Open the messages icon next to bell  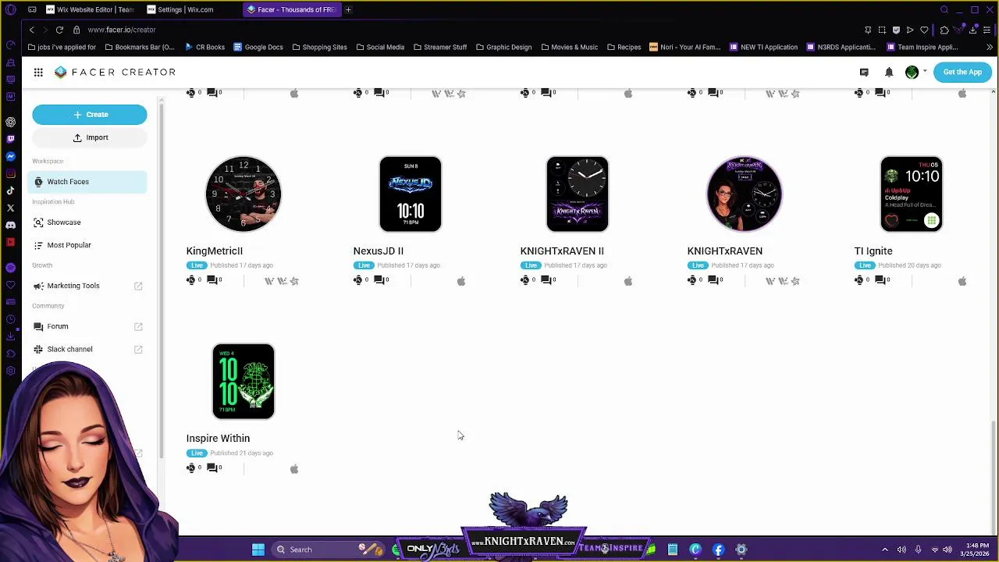tap(864, 72)
